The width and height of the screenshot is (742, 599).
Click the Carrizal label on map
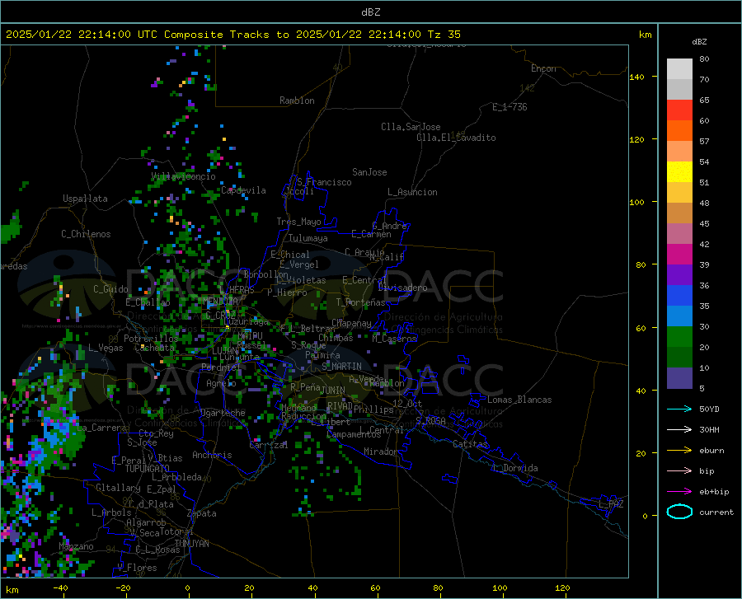click(268, 445)
